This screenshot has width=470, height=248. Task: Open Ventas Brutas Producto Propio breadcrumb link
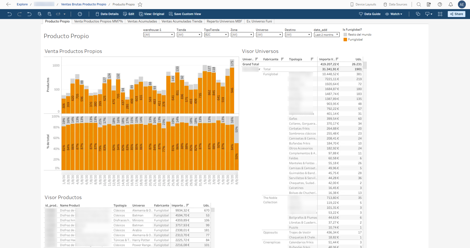point(84,4)
